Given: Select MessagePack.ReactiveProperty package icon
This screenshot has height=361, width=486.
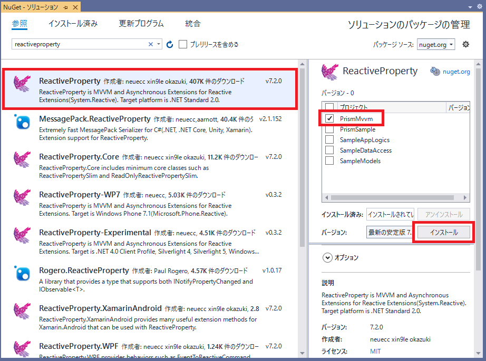Looking at the screenshot, I should [x=22, y=122].
